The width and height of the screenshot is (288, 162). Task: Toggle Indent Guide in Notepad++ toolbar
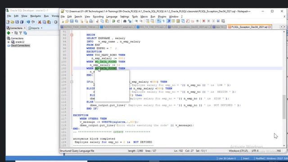click(x=168, y=21)
